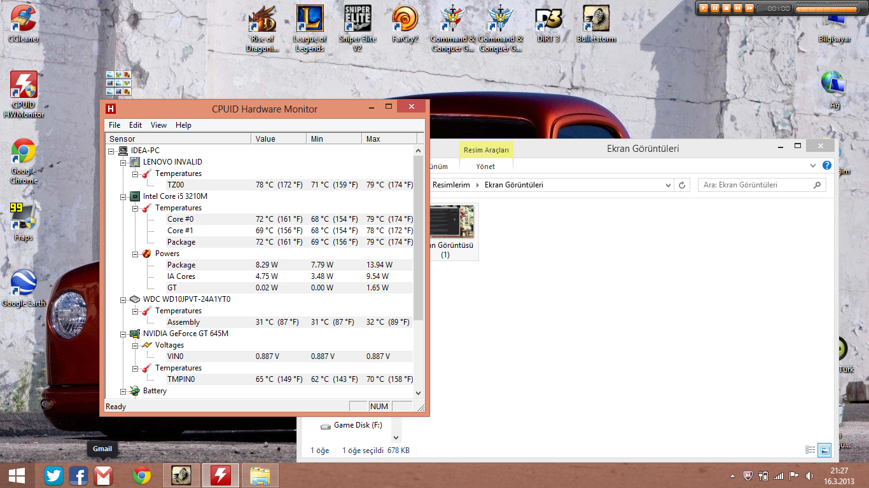The width and height of the screenshot is (869, 488).
Task: Open DiRT 3 game shortcut
Action: pos(548,24)
